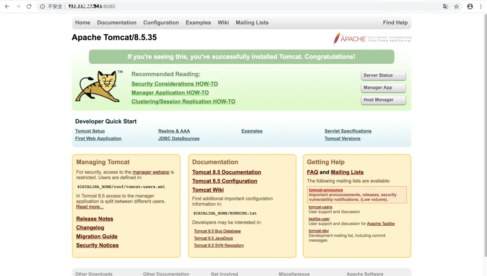Click the not-secure info icon
This screenshot has width=487, height=276.
click(x=42, y=6)
